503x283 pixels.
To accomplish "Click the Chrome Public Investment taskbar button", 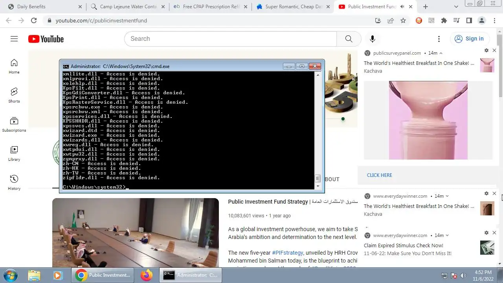I will point(103,275).
